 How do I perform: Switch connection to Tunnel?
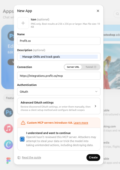91,67
